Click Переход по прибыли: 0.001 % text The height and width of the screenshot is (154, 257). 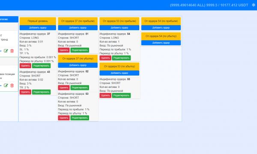38,57
